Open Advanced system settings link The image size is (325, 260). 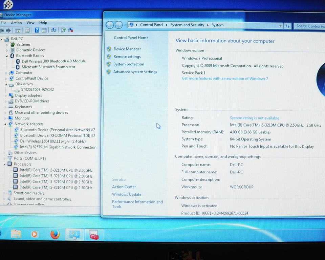[135, 72]
